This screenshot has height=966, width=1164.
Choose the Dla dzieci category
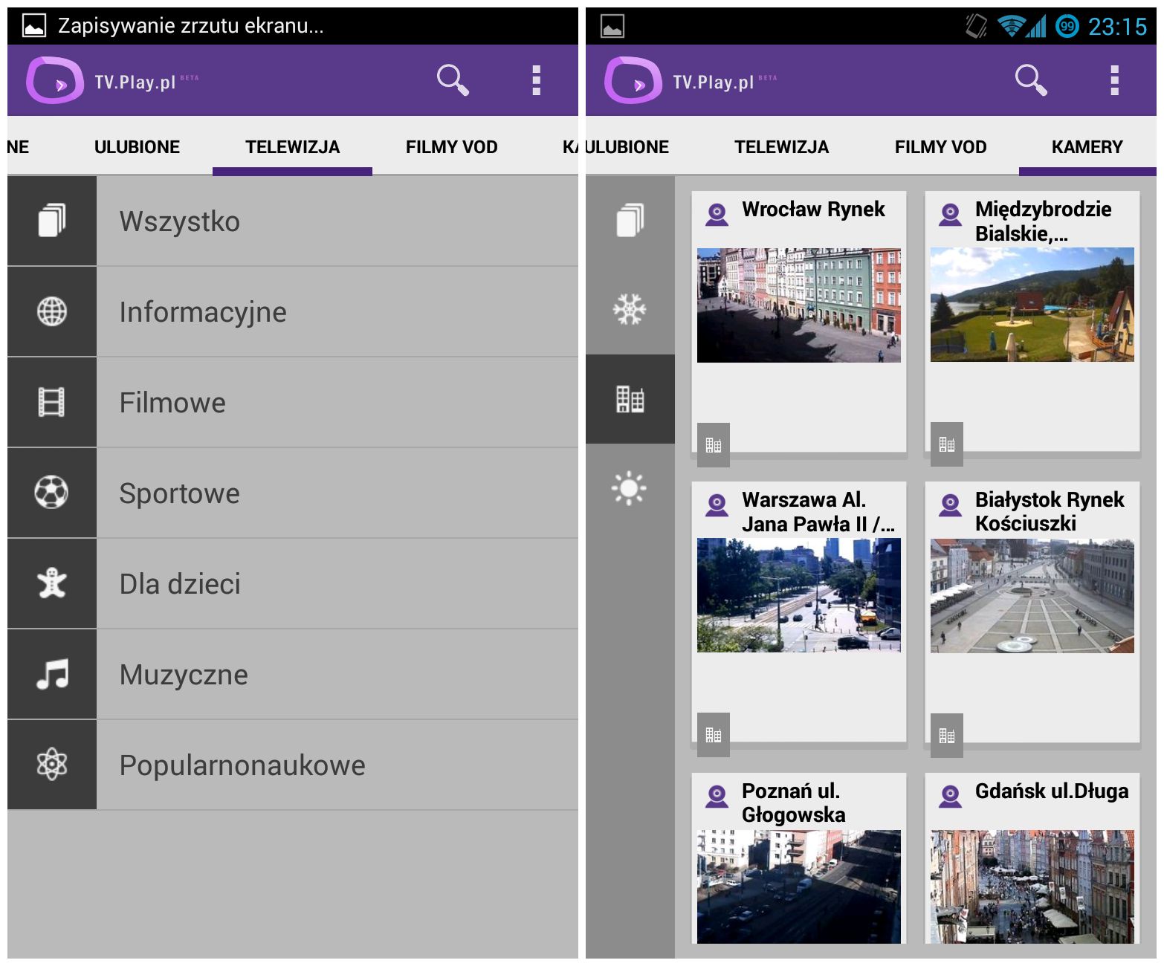pyautogui.click(x=293, y=583)
